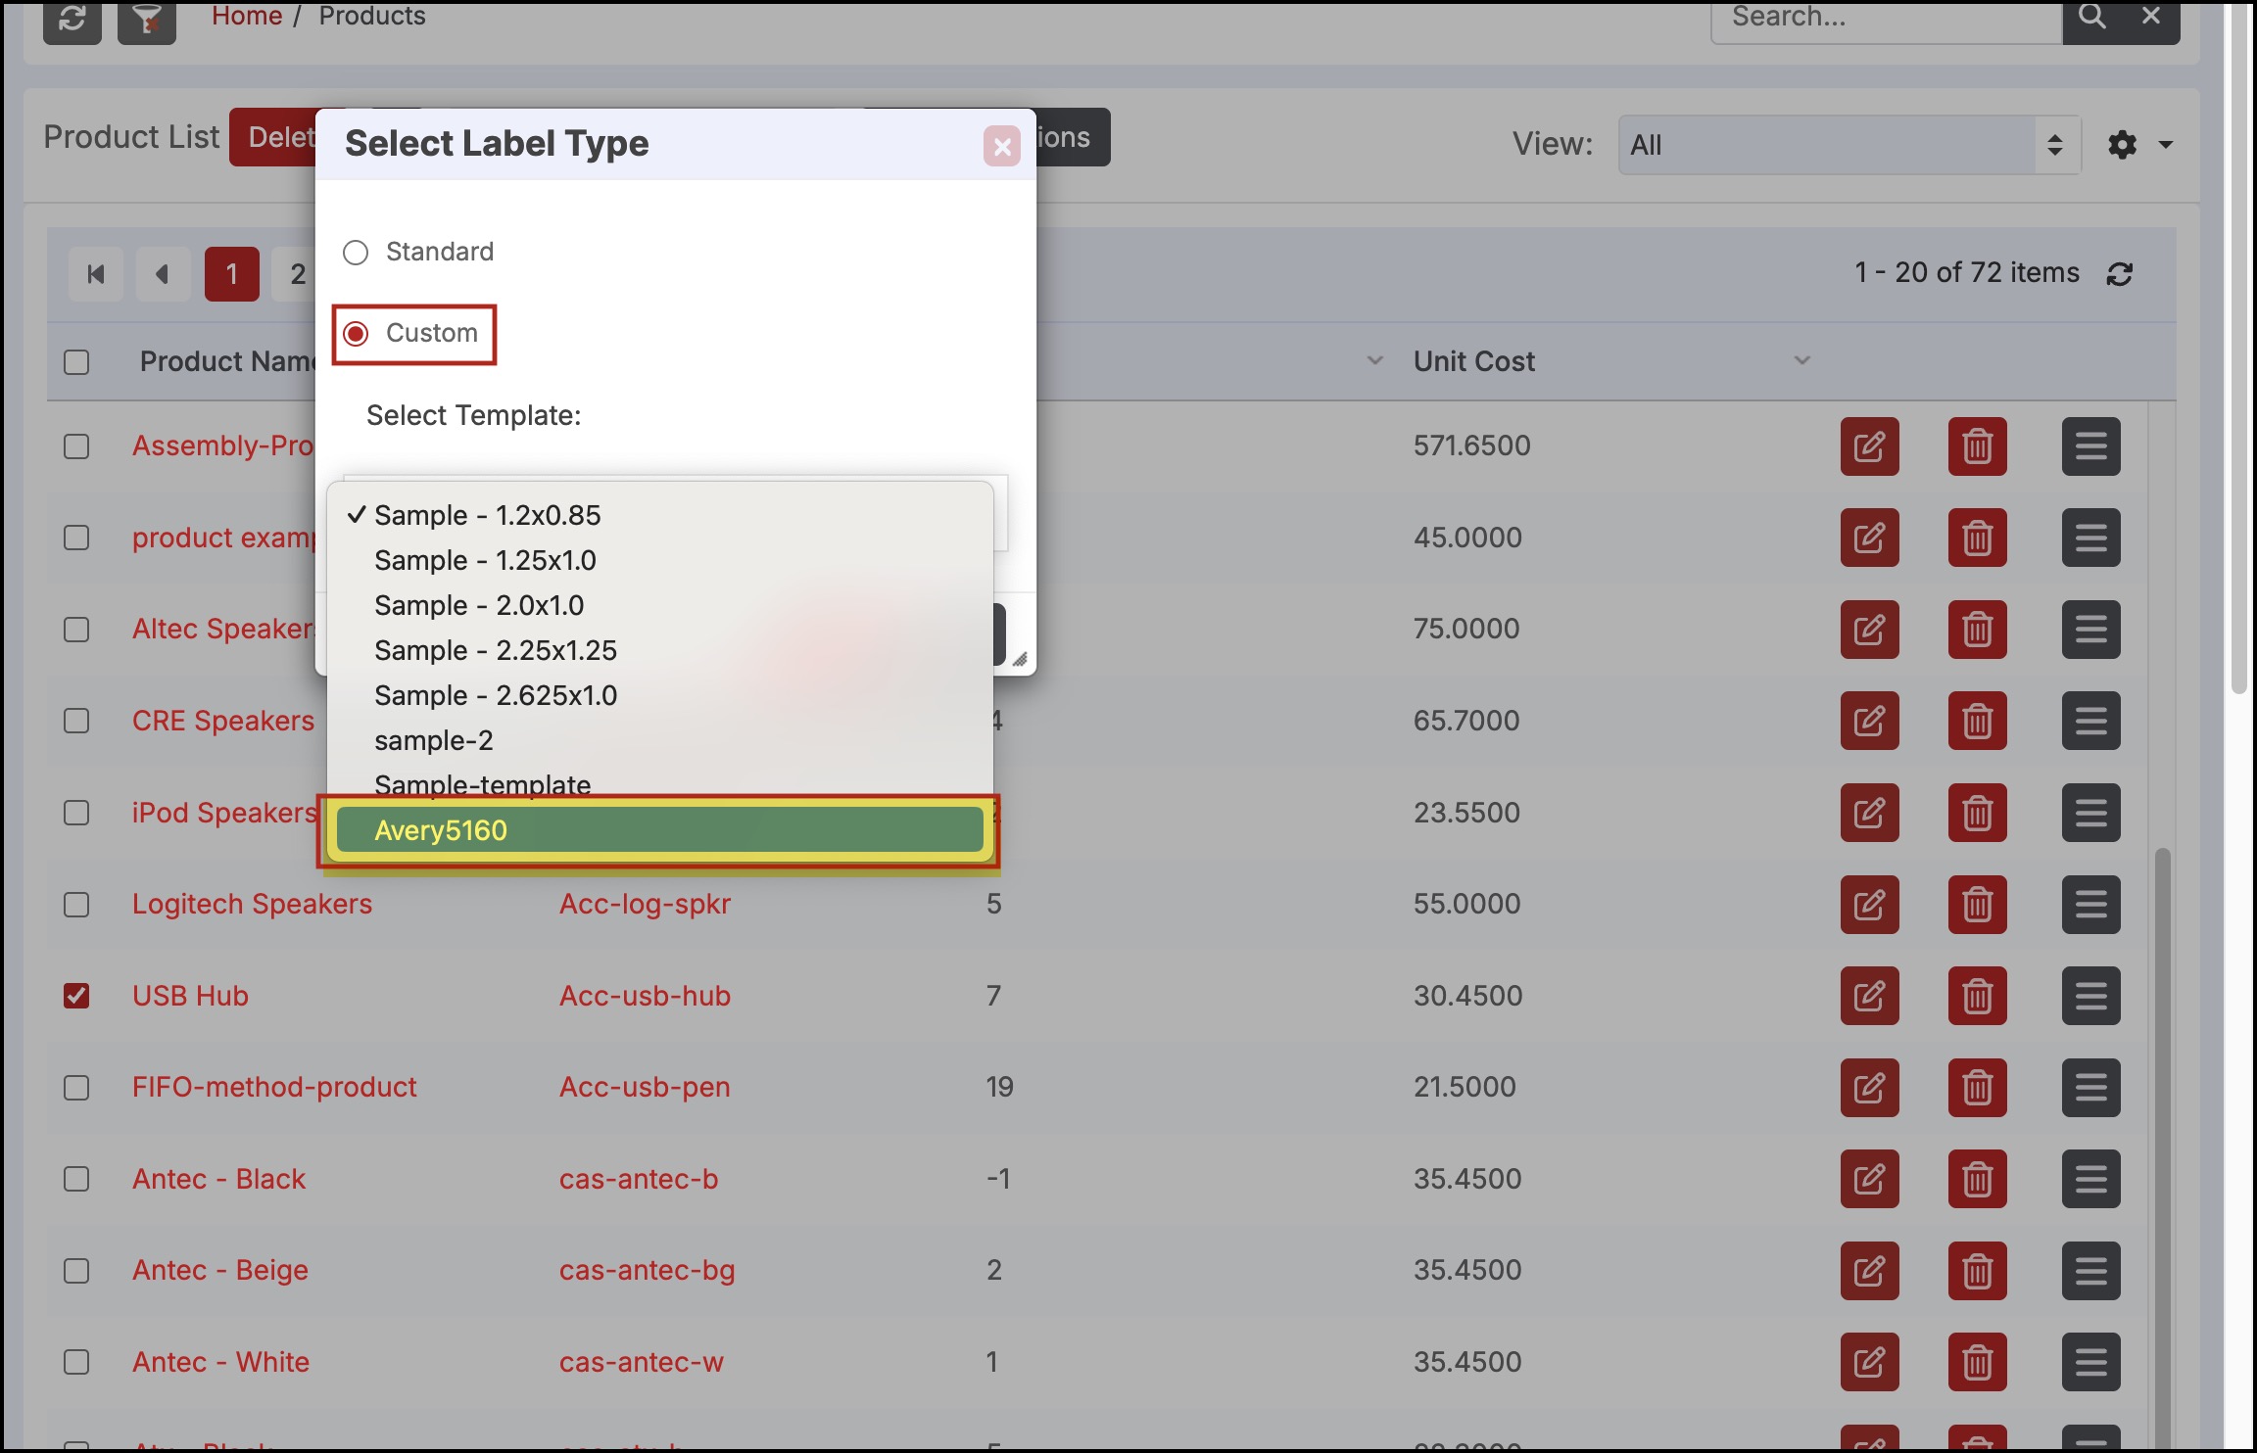This screenshot has height=1453, width=2257.
Task: Check the Antec - Beige row checkbox
Action: pos(76,1271)
